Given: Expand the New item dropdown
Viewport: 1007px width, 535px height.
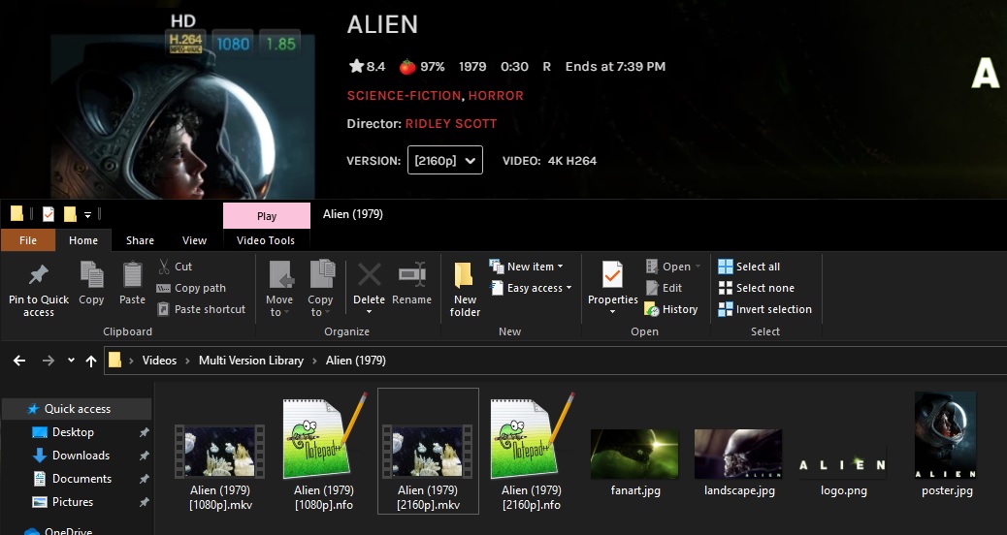Looking at the screenshot, I should (x=560, y=267).
